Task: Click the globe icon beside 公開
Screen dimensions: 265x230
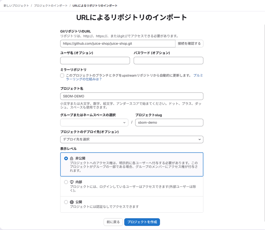Action: 72,202
